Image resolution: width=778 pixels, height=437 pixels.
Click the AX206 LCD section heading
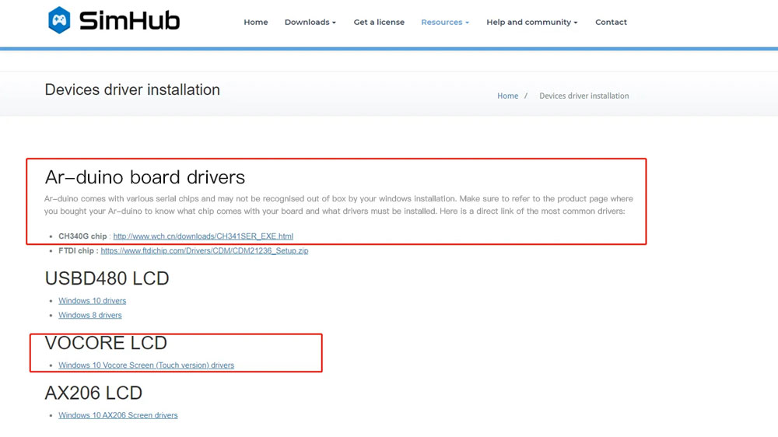click(93, 393)
